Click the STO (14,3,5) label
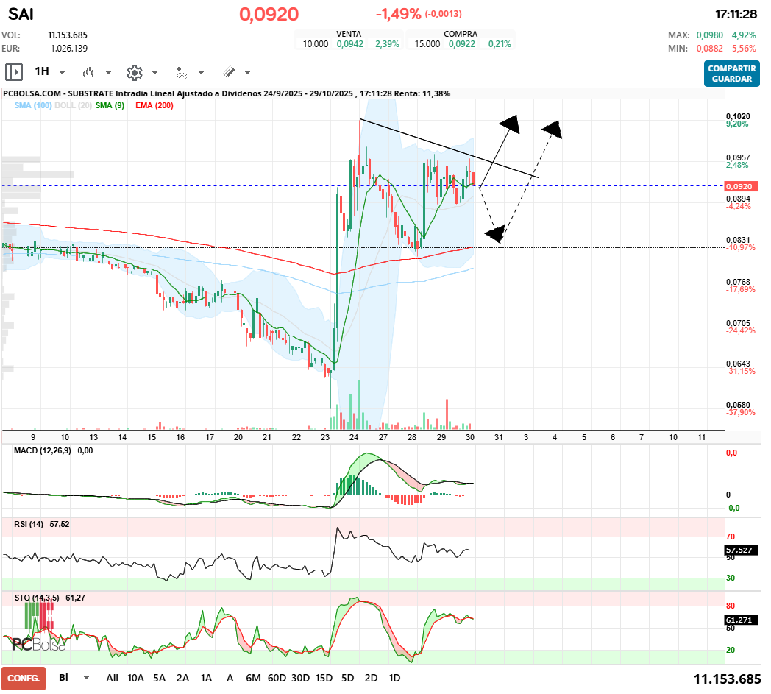The height and width of the screenshot is (694, 771). tap(37, 598)
